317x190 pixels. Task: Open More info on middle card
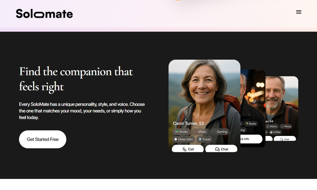click(251, 139)
